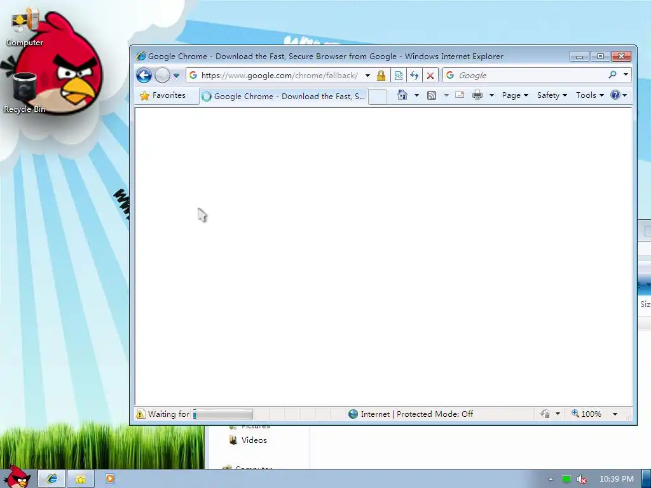This screenshot has width=651, height=488.
Task: Expand the feeds dropdown arrow
Action: [446, 95]
